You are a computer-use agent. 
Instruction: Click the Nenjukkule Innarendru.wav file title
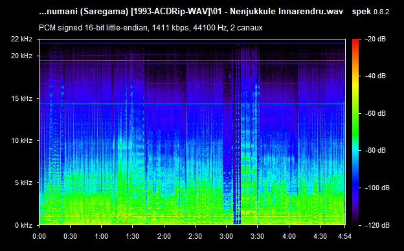tap(286, 12)
